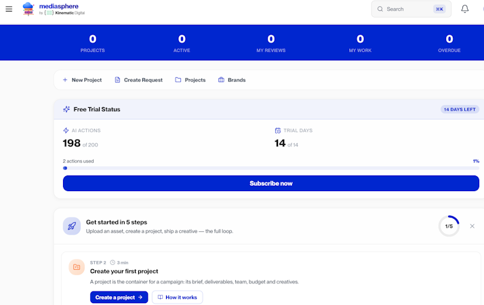The width and height of the screenshot is (484, 305).
Task: Click the '1%' usage percentage
Action: pos(476,161)
